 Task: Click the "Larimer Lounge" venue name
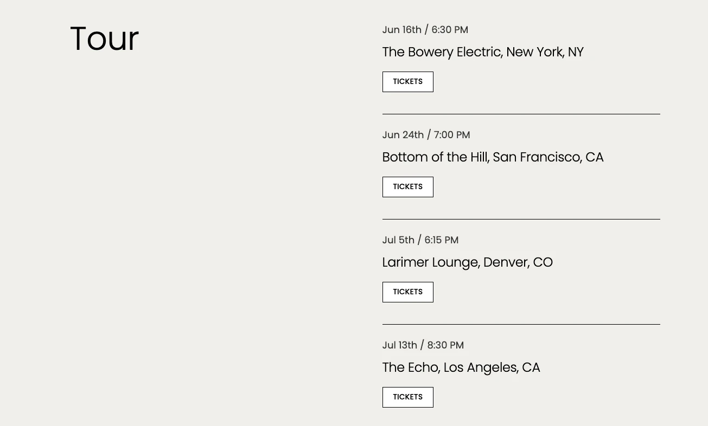point(430,262)
